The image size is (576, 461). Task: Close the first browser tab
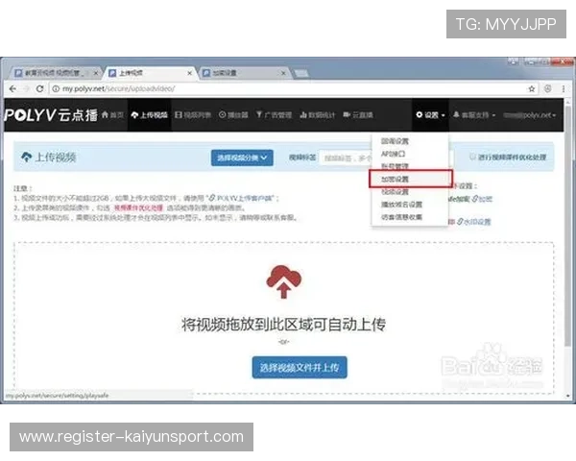tap(96, 73)
